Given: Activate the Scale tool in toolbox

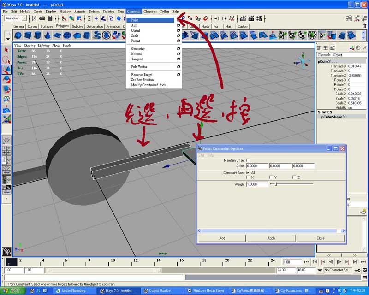Looking at the screenshot, I should [6, 89].
